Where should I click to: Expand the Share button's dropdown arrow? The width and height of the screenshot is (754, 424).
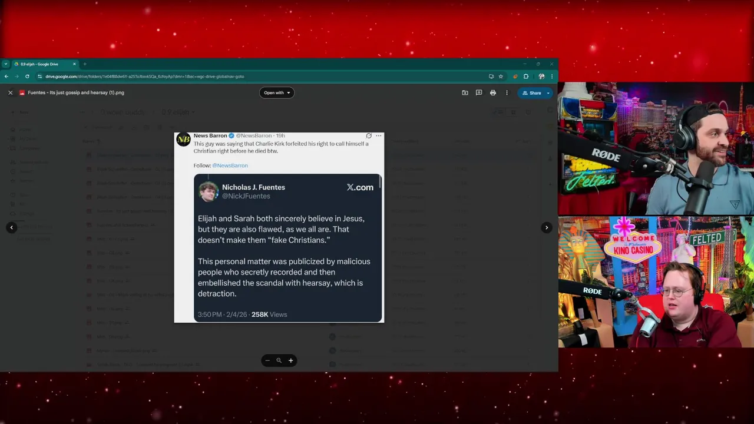[548, 92]
